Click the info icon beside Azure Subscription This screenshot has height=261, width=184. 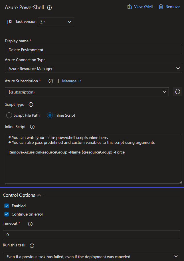coord(51,81)
